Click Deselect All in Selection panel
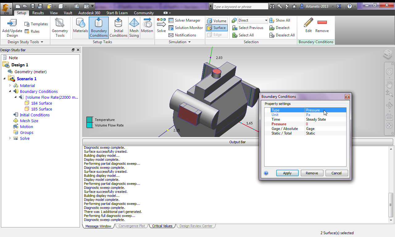The image size is (395, 237). (x=282, y=35)
